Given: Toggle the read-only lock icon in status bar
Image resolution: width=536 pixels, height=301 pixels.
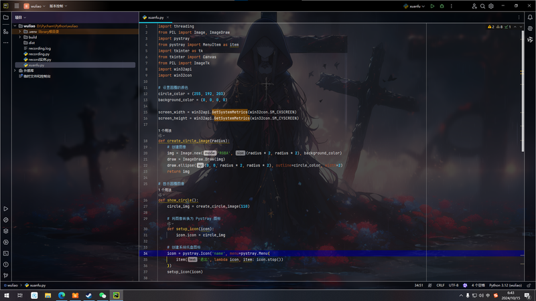Looking at the screenshot, I should pos(529,286).
